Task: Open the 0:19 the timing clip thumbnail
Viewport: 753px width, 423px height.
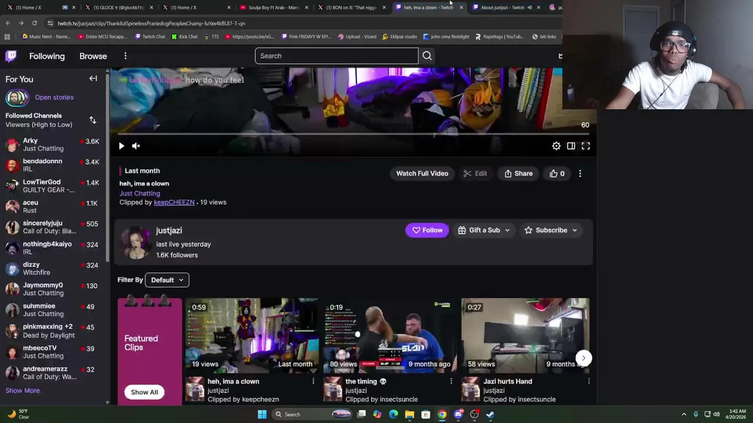Action: pos(389,335)
